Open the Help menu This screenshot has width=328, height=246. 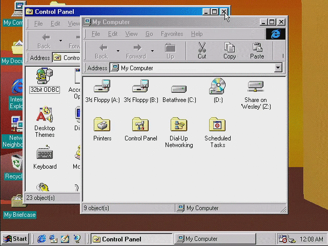197,34
